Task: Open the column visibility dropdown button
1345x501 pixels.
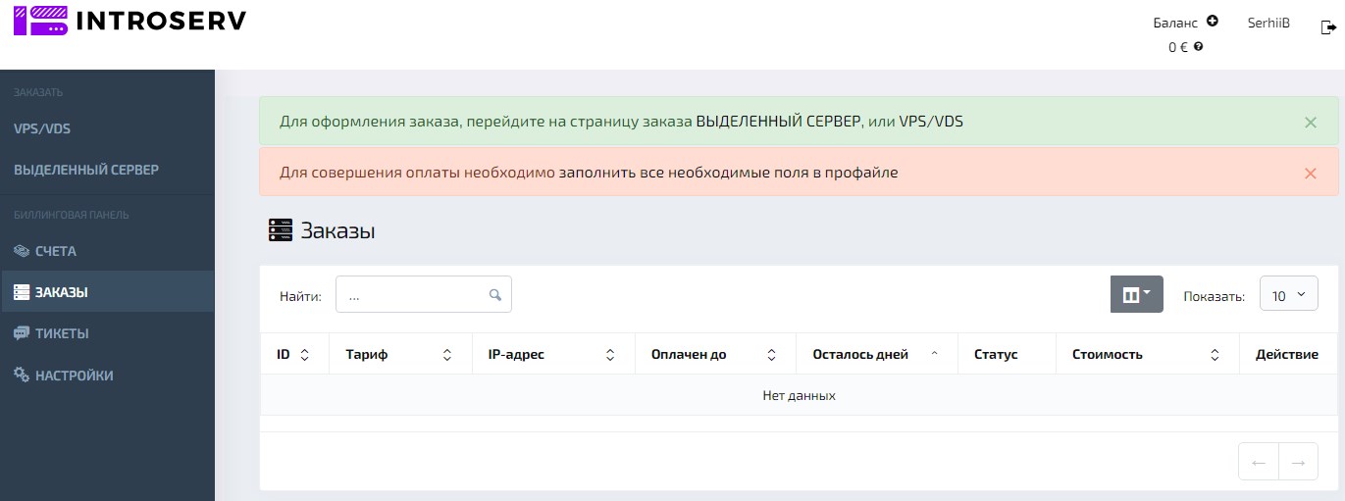Action: click(x=1136, y=295)
